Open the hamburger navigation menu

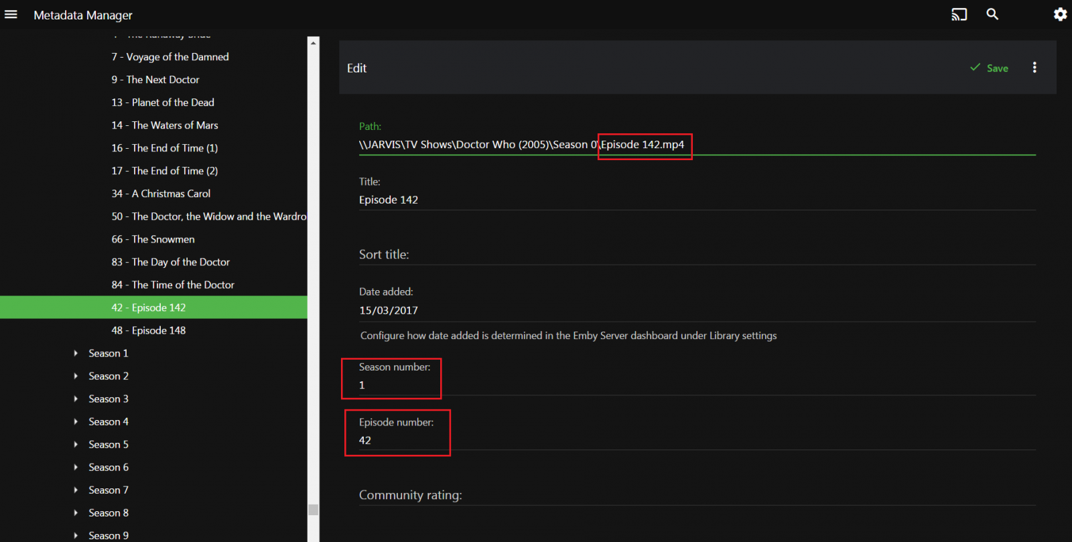pyautogui.click(x=11, y=15)
